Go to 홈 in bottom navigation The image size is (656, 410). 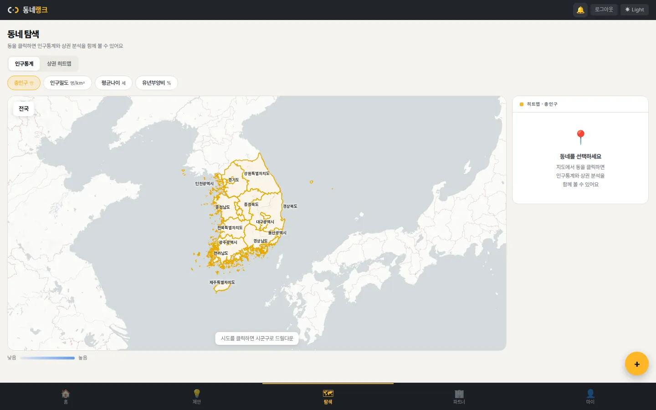click(66, 396)
